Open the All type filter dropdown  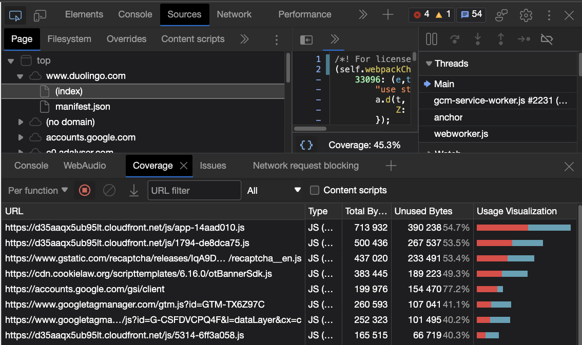click(274, 191)
